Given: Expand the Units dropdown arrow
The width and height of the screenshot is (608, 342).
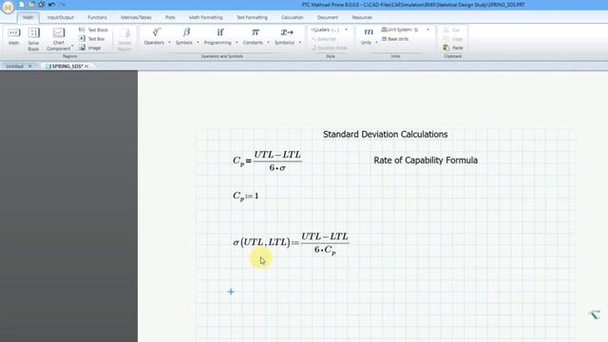Looking at the screenshot, I should 376,43.
